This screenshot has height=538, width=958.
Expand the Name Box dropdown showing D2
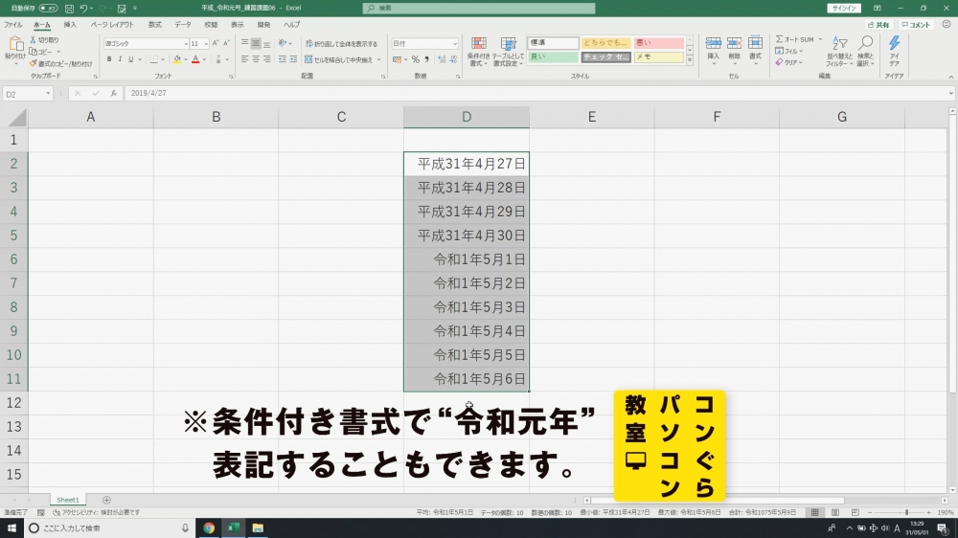49,94
